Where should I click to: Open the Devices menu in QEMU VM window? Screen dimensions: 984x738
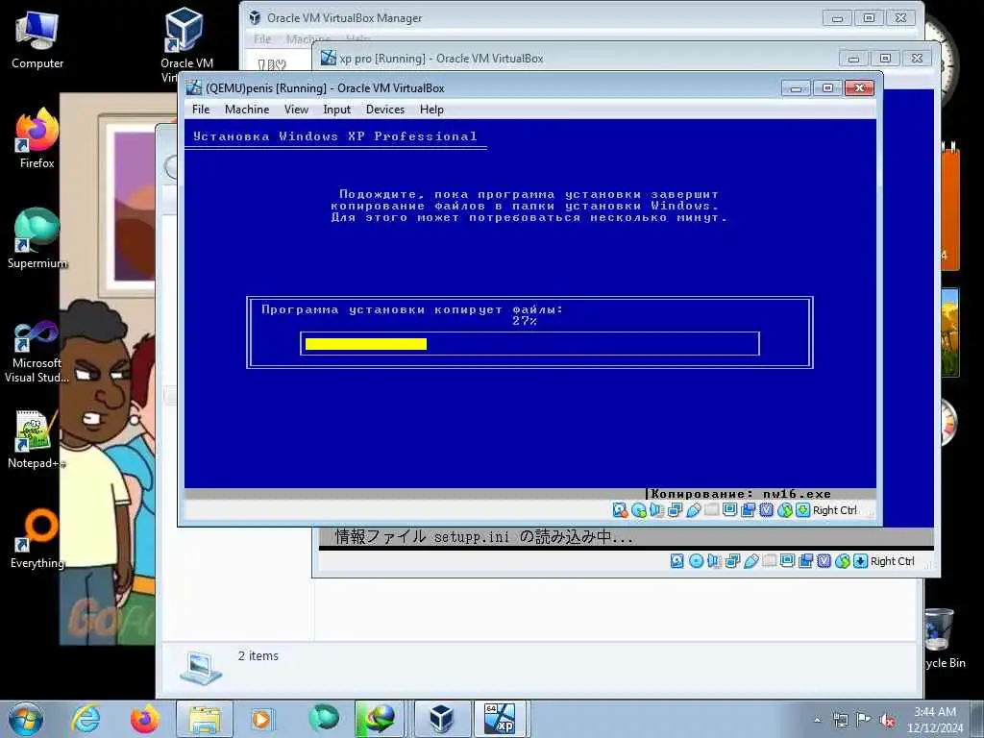(x=385, y=110)
